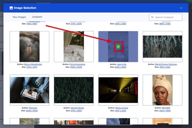Click the green plus add-image button
The height and width of the screenshot is (128, 192).
click(118, 47)
